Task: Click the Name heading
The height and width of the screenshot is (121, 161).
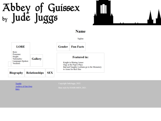Action: point(80,31)
